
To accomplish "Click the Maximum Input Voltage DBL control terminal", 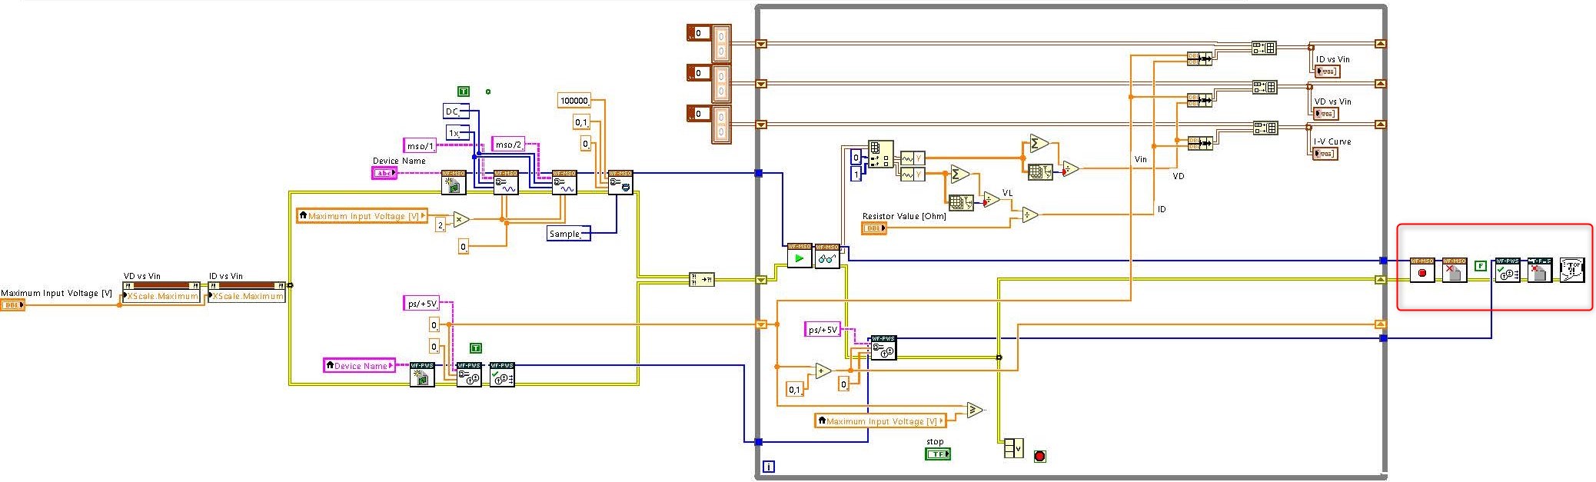I will pos(13,305).
